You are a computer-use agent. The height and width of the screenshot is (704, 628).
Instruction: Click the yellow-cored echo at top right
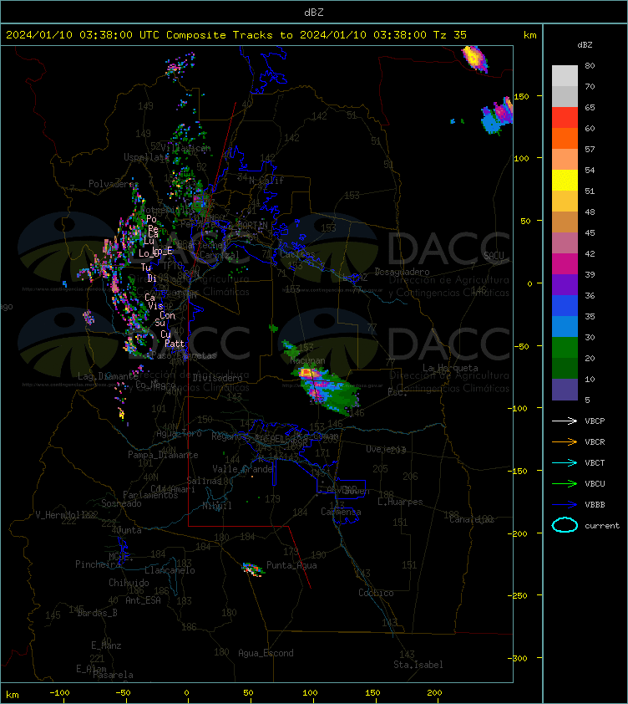[x=474, y=59]
